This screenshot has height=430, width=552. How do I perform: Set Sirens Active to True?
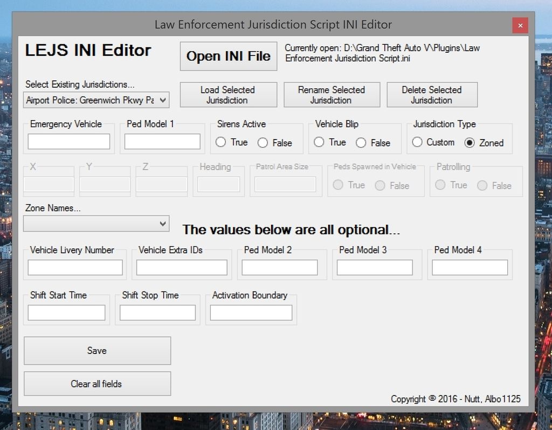[220, 142]
